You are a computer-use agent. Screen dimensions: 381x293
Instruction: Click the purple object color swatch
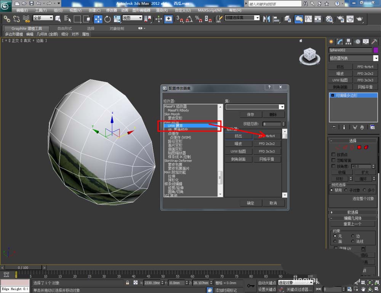[376, 50]
